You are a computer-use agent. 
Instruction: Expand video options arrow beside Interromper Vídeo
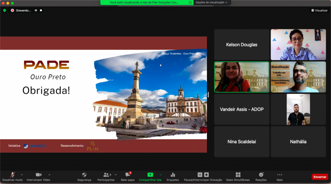pyautogui.click(x=49, y=175)
